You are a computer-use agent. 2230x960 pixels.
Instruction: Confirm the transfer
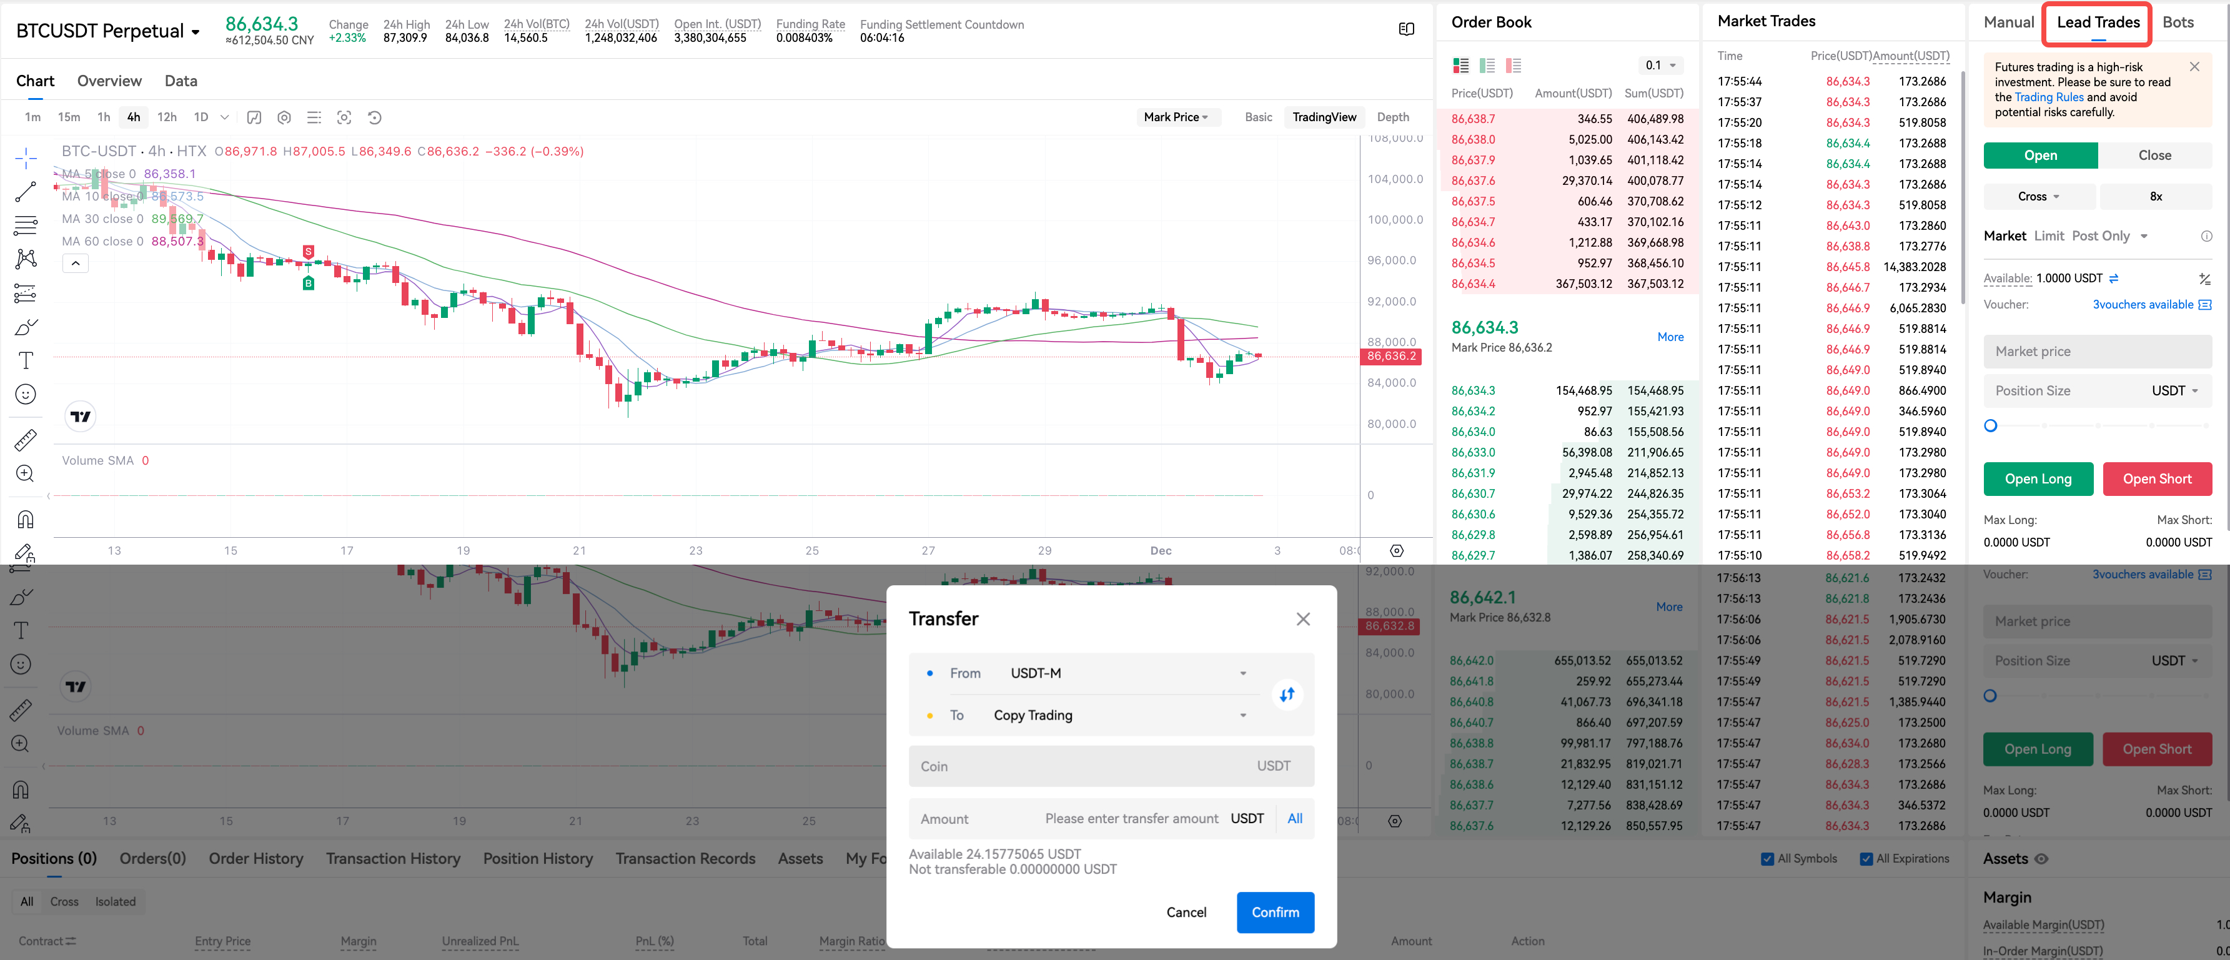tap(1274, 913)
